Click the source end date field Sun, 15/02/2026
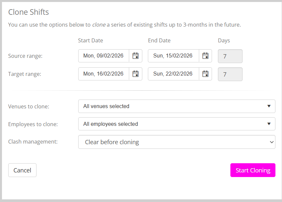 173,56
